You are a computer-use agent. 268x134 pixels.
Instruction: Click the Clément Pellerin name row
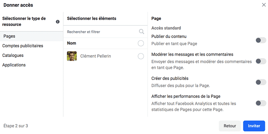(x=105, y=56)
